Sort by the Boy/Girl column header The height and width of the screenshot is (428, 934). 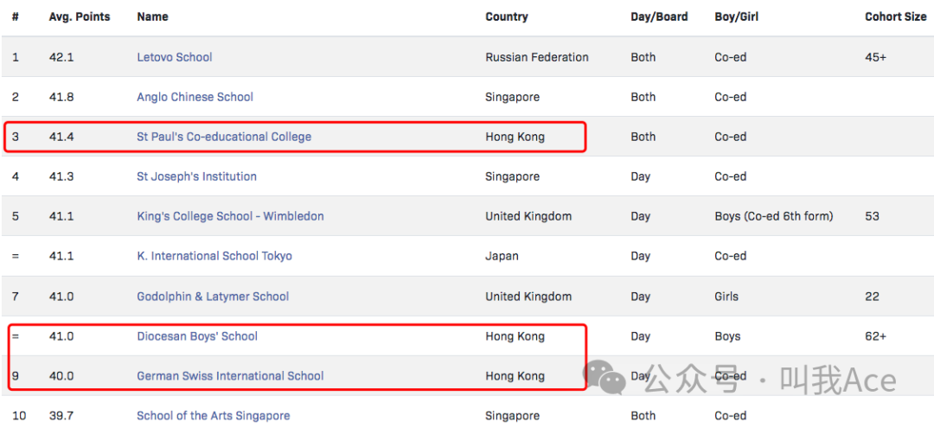[x=736, y=17]
